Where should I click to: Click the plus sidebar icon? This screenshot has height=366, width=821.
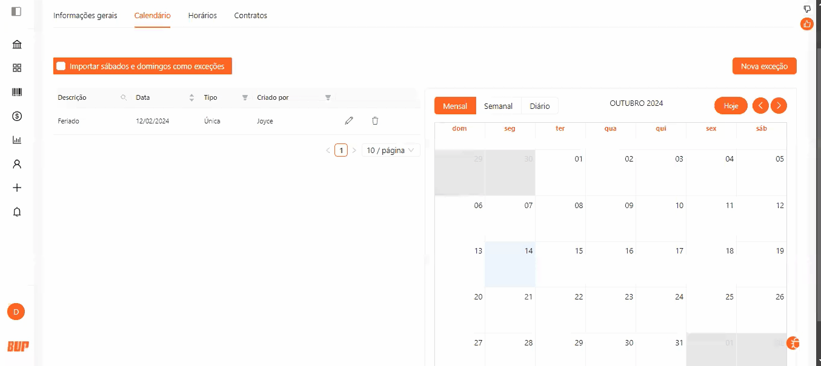click(17, 188)
